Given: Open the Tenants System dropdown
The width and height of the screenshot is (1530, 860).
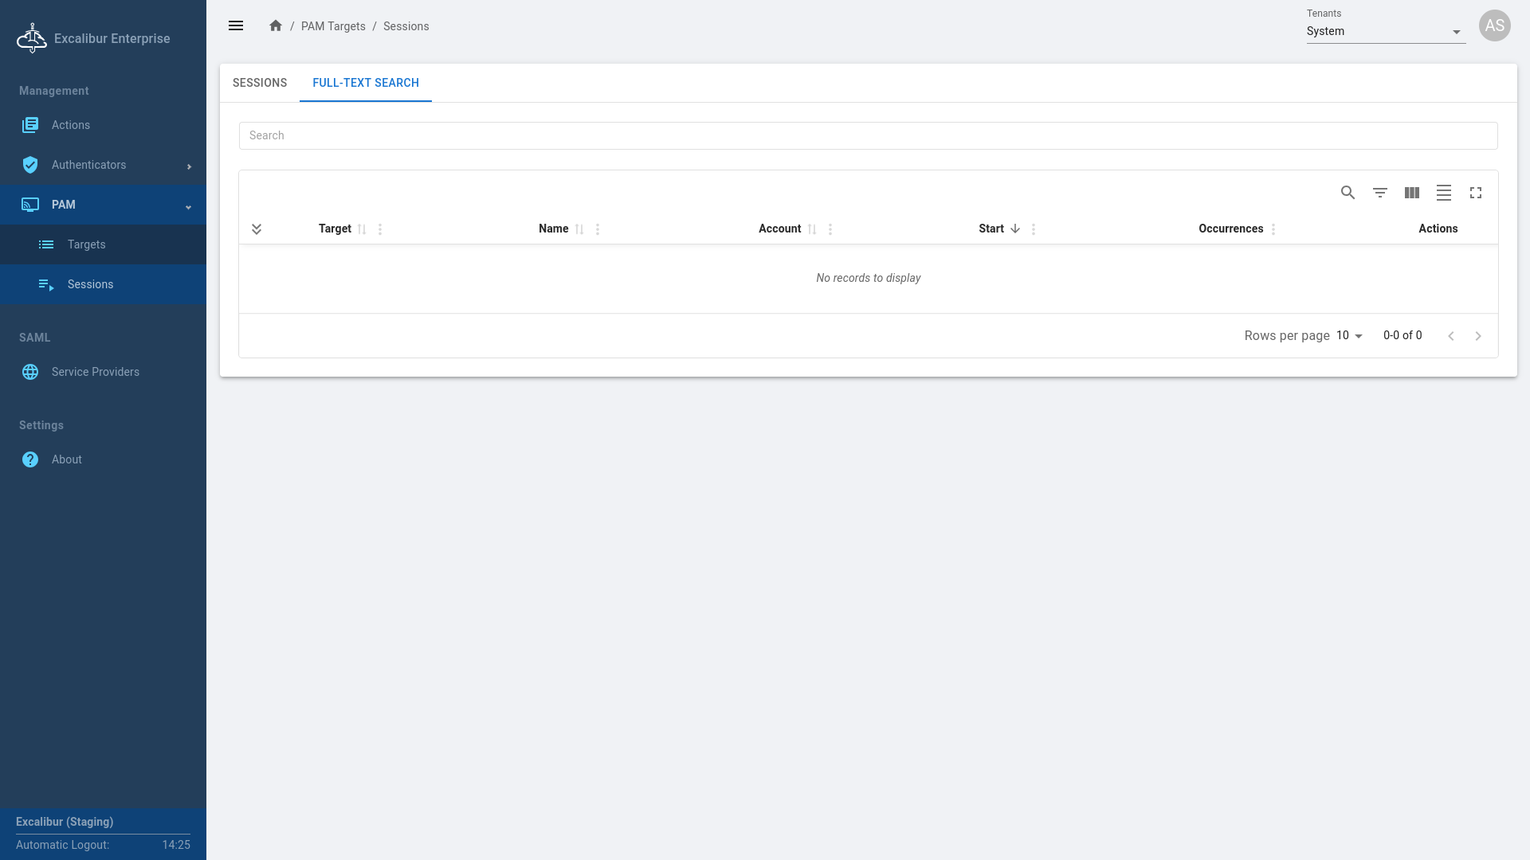Looking at the screenshot, I should coord(1385,32).
